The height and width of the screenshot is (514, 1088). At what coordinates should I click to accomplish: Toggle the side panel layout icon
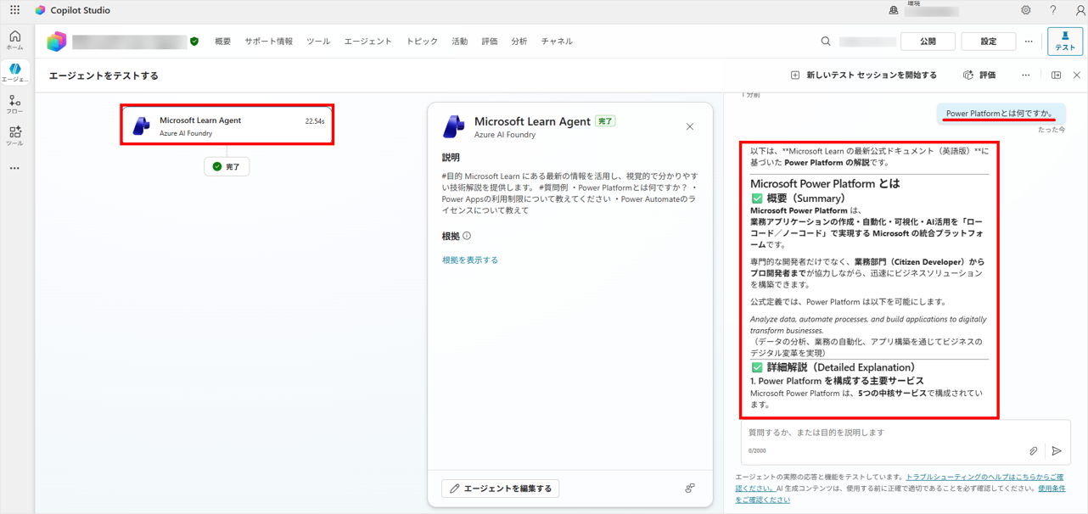(1056, 75)
